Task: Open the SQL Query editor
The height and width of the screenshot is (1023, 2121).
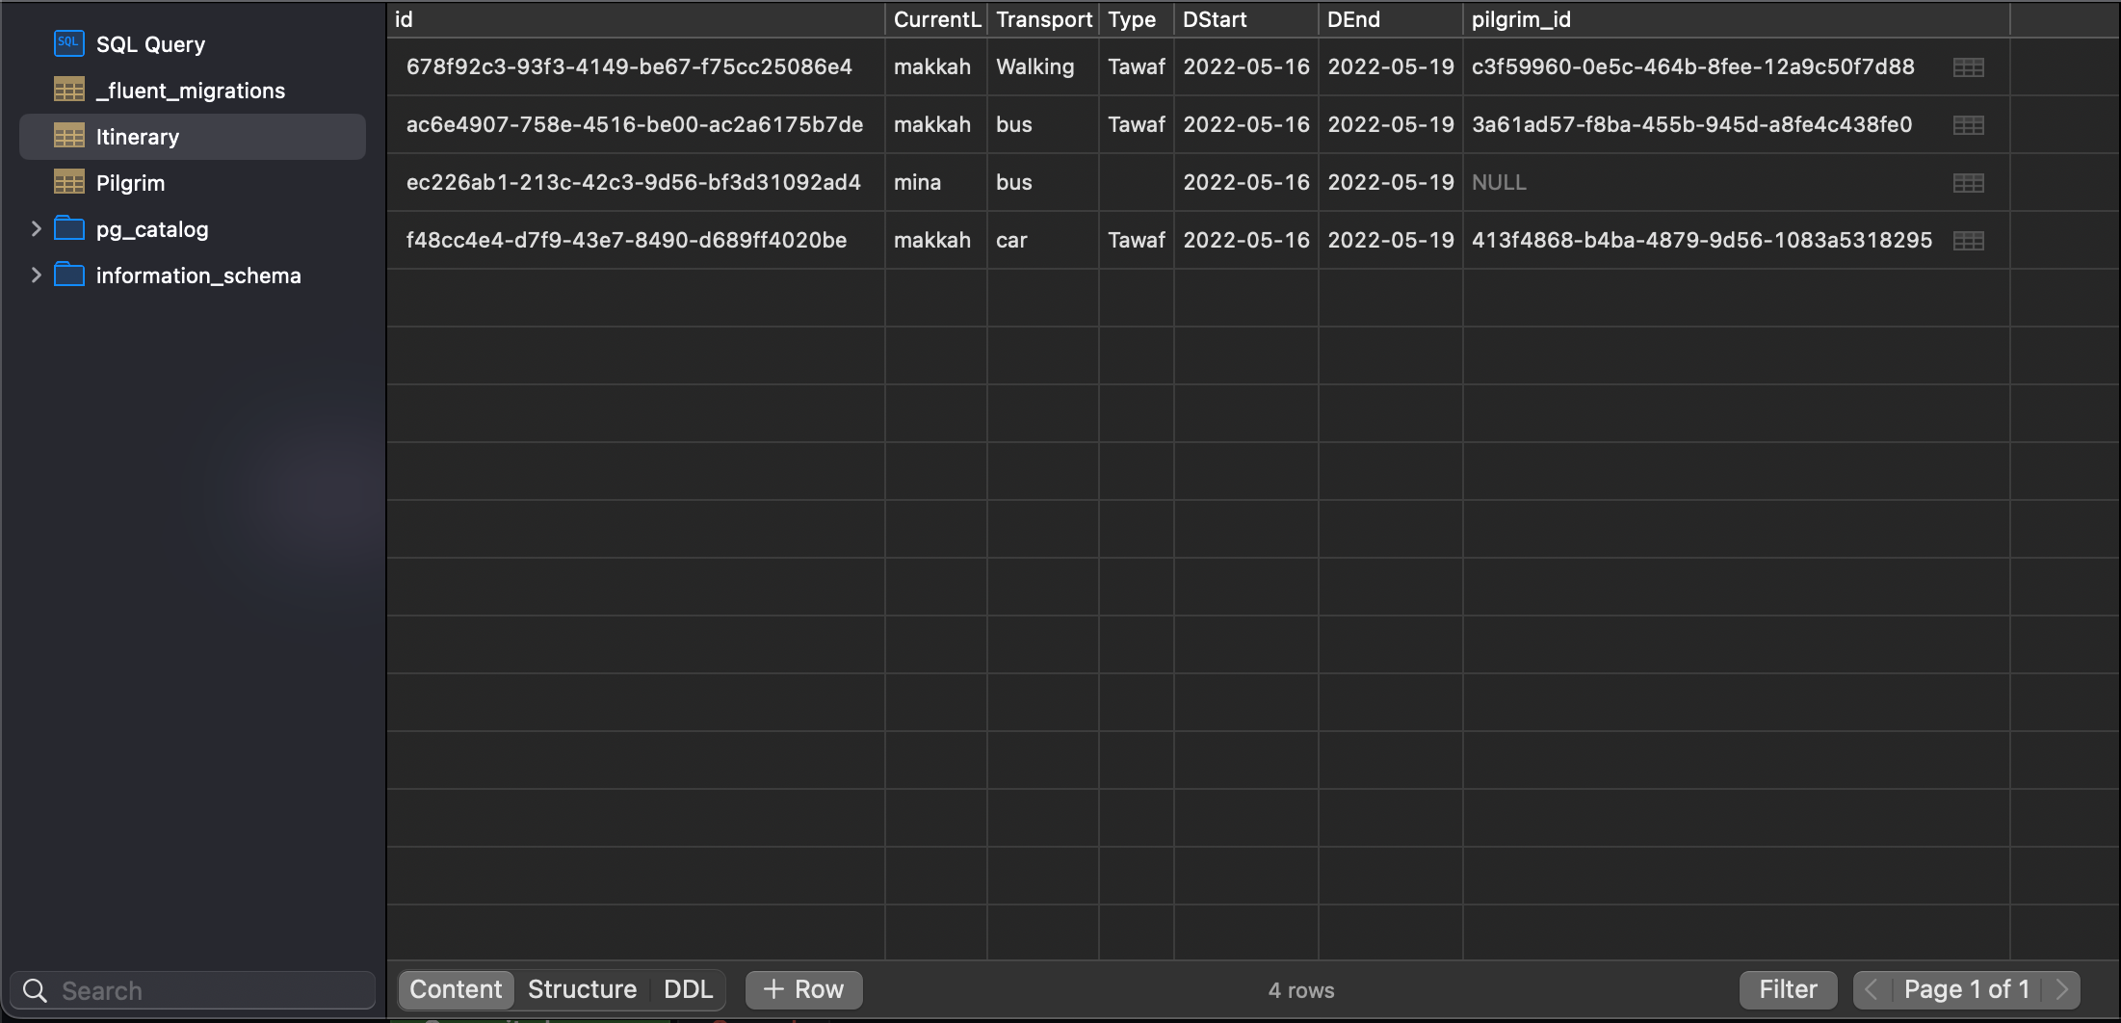Action: tap(68, 42)
